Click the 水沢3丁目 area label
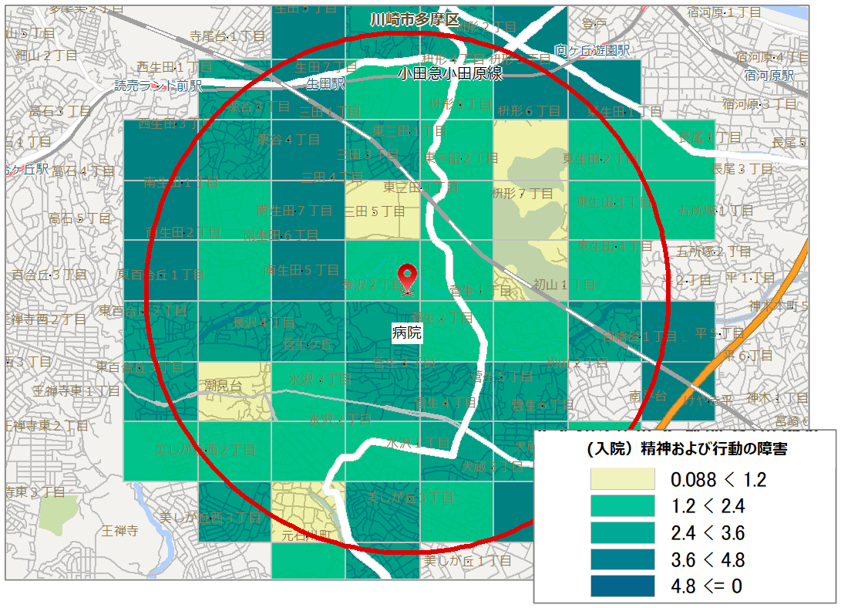Screen dimensions: 841x608 (x=320, y=380)
